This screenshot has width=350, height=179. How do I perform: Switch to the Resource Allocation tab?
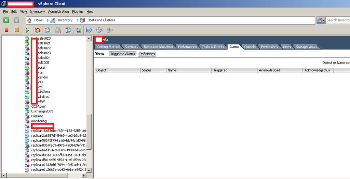[158, 47]
